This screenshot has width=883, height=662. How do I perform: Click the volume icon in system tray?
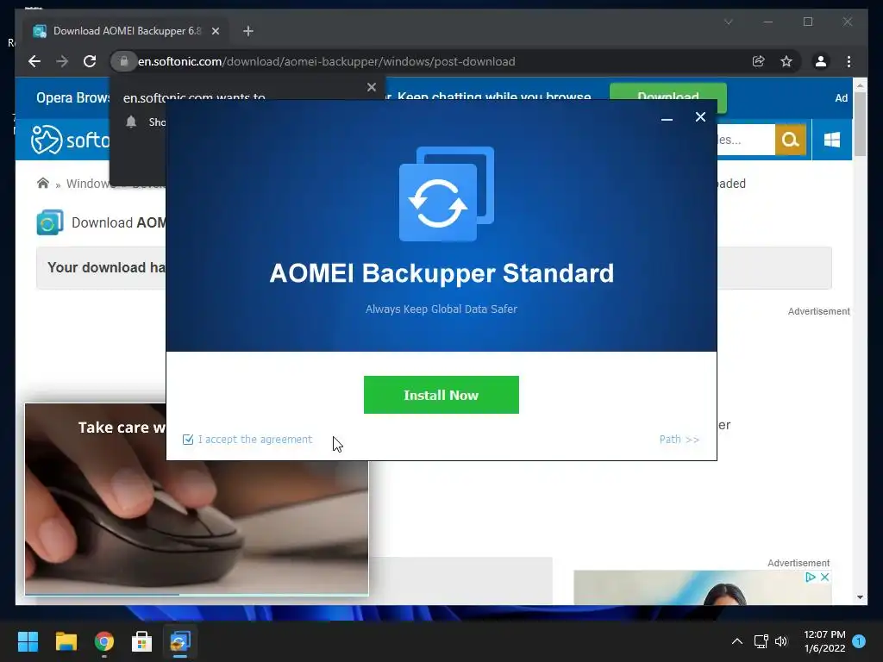point(781,641)
